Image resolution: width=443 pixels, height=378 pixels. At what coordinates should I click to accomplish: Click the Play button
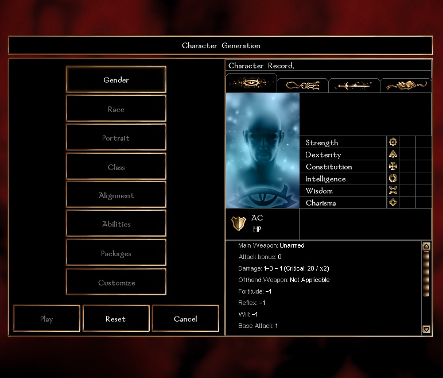[46, 319]
